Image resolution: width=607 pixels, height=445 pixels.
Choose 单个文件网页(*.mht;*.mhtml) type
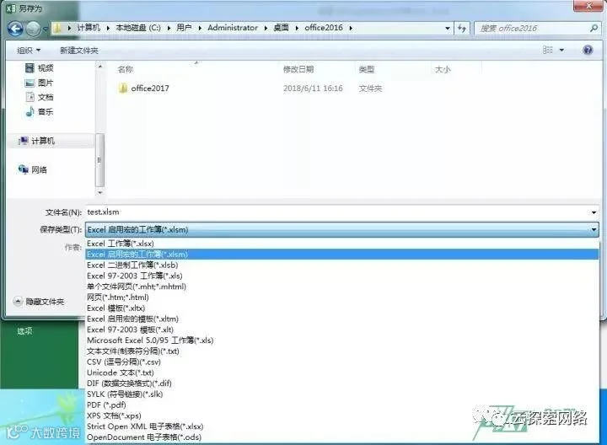pos(341,287)
